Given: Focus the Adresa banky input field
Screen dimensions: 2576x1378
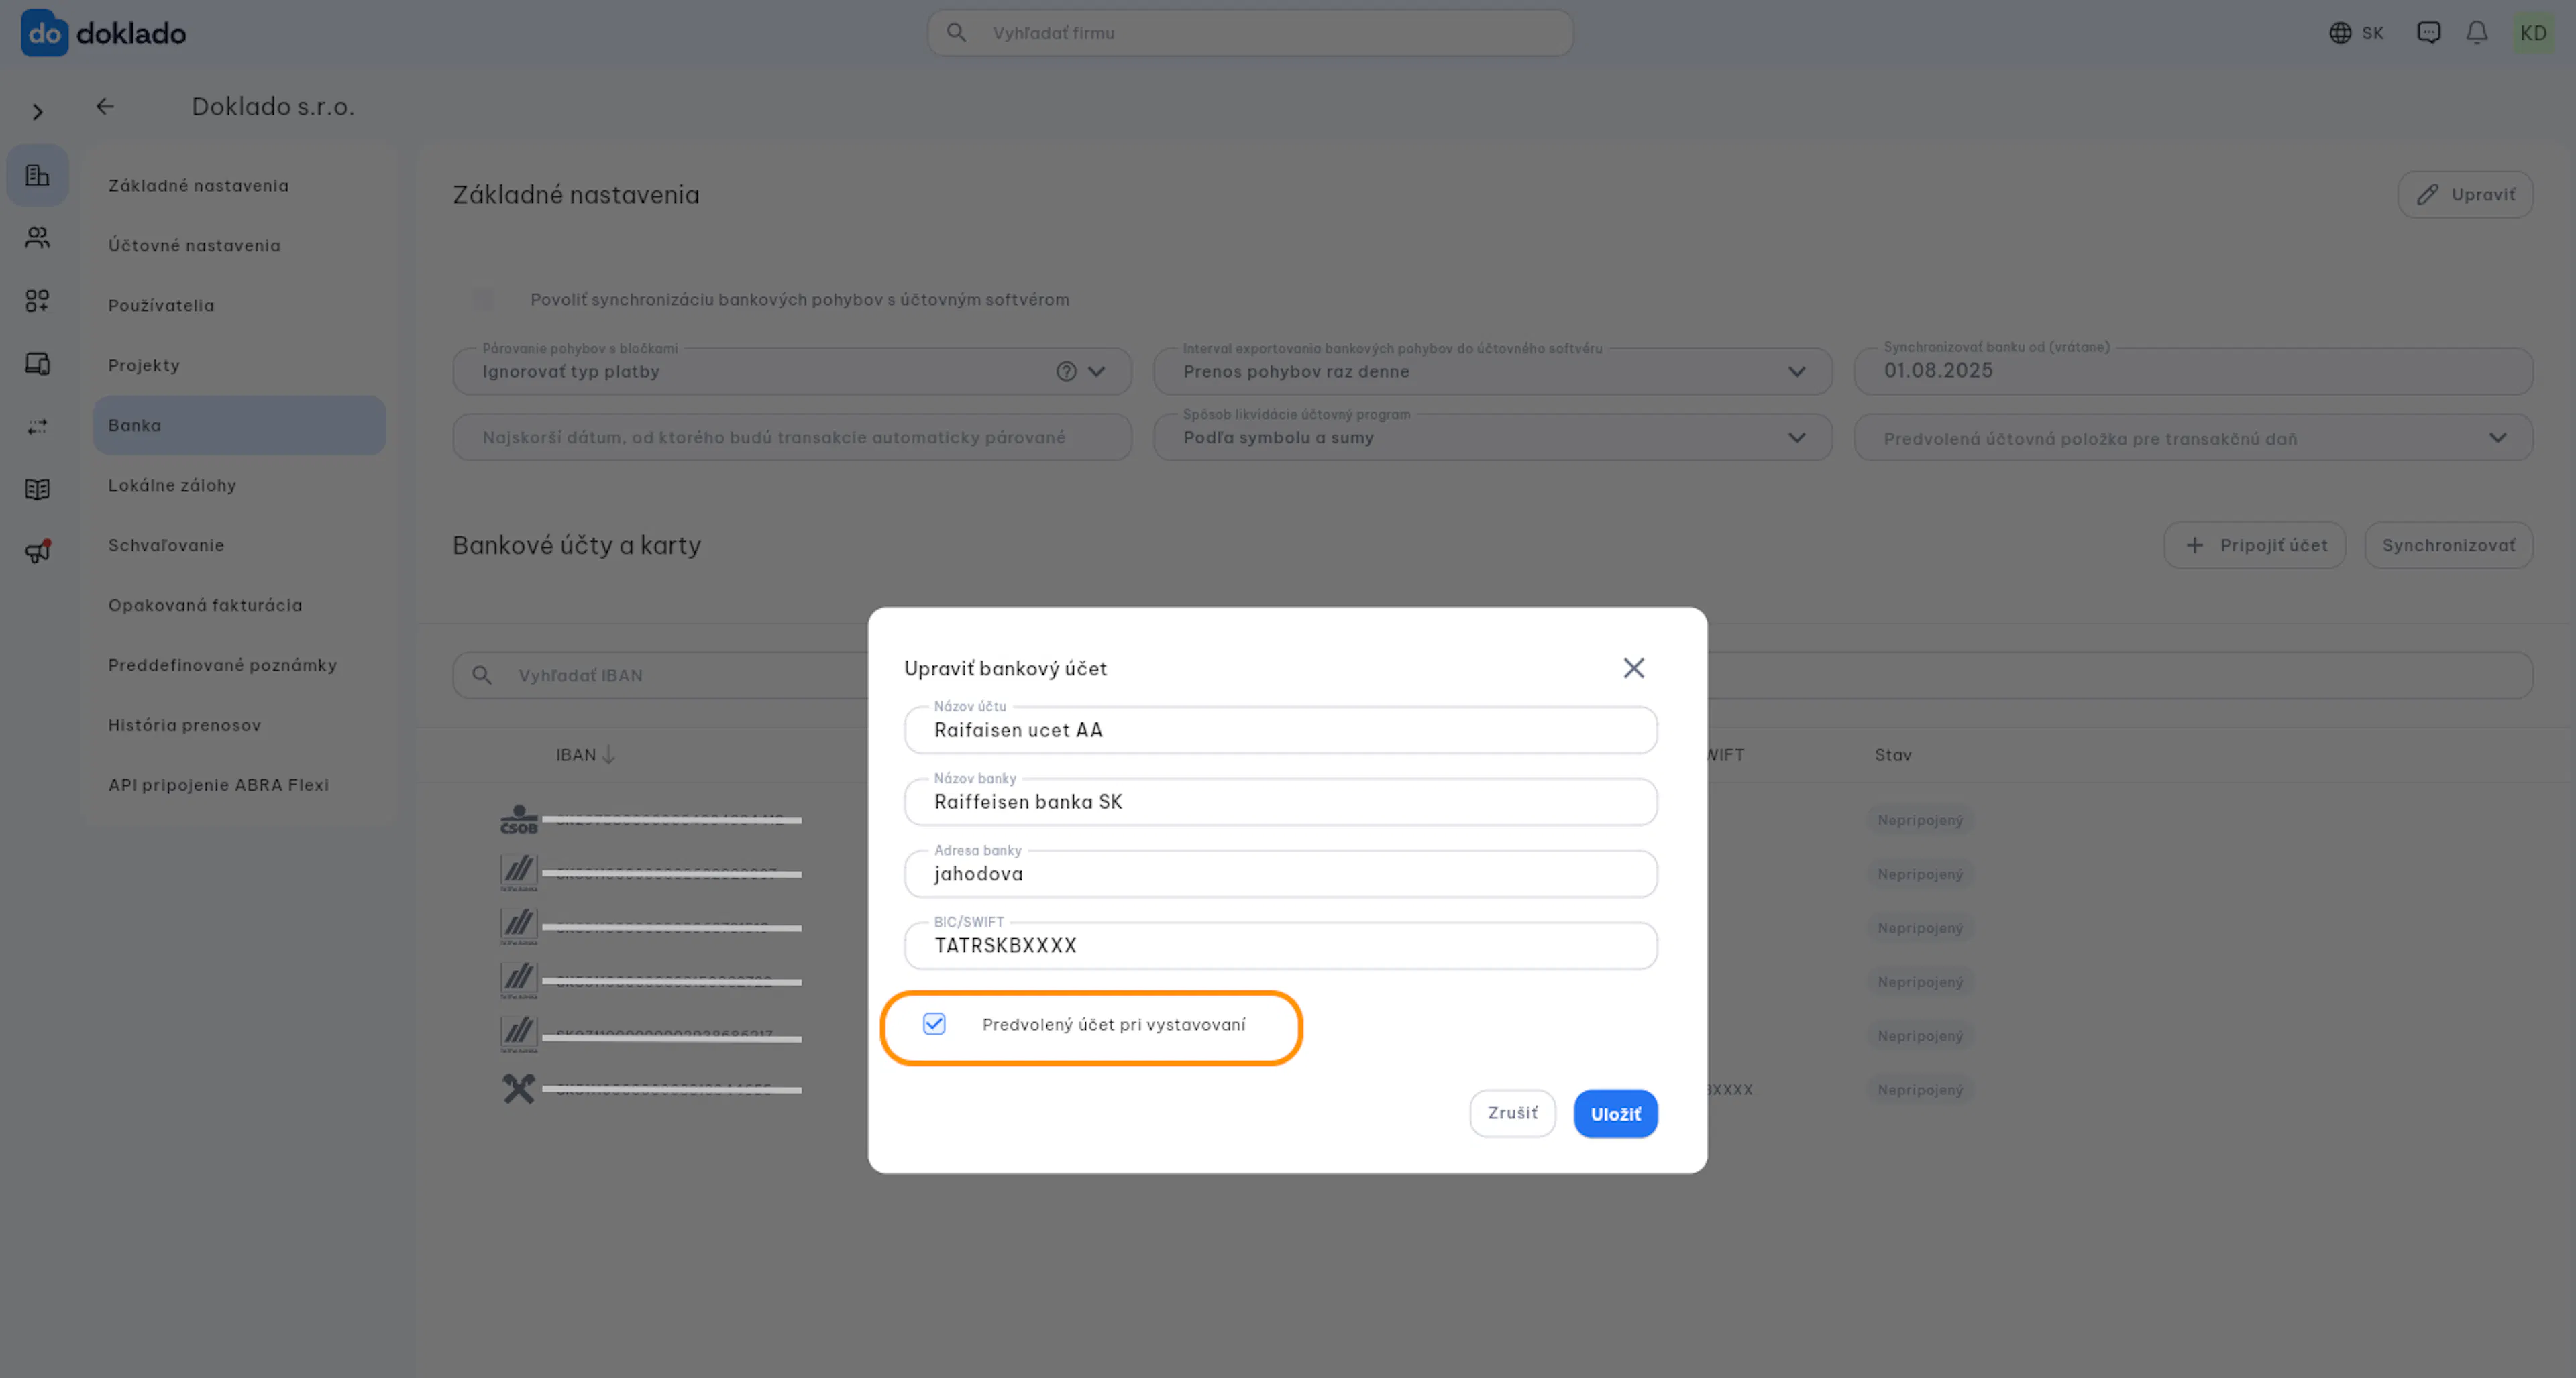Looking at the screenshot, I should tap(1281, 874).
